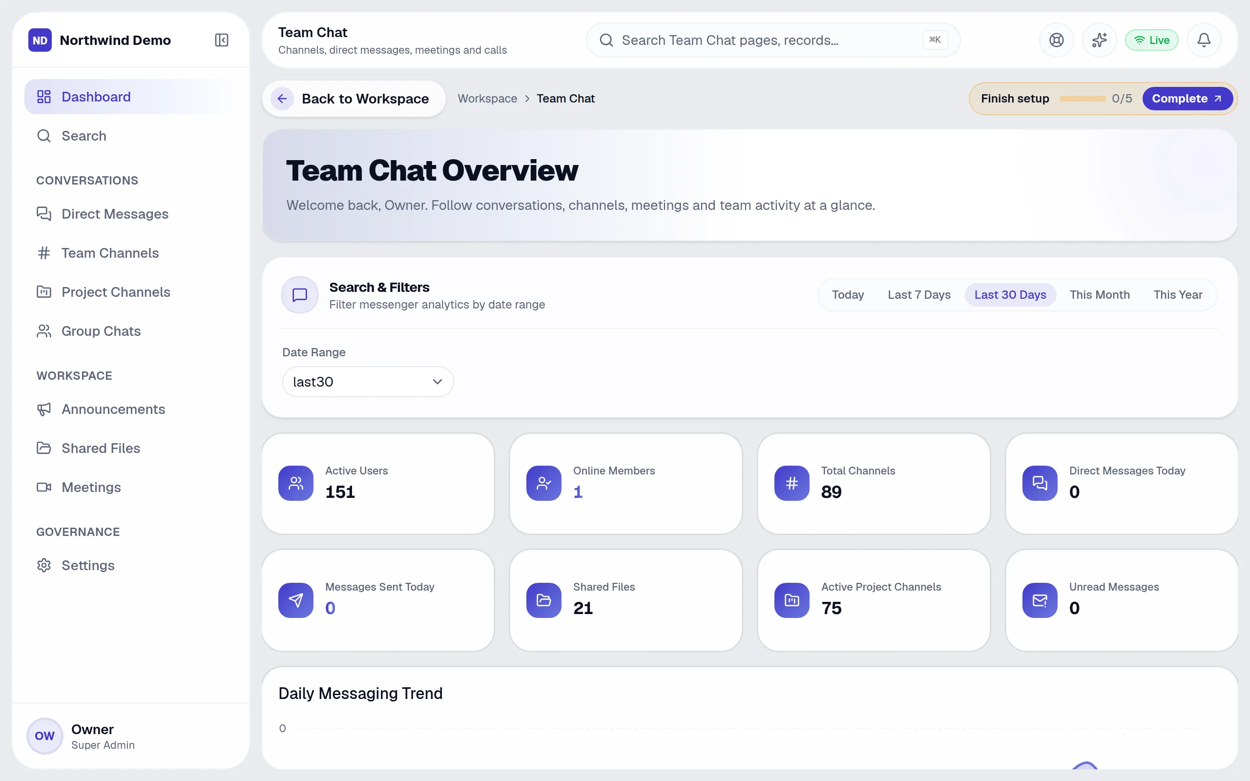Click the Active Users value 151
1250x781 pixels.
click(340, 492)
